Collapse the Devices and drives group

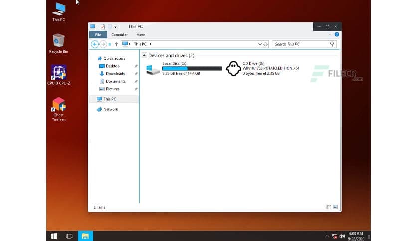tap(144, 56)
